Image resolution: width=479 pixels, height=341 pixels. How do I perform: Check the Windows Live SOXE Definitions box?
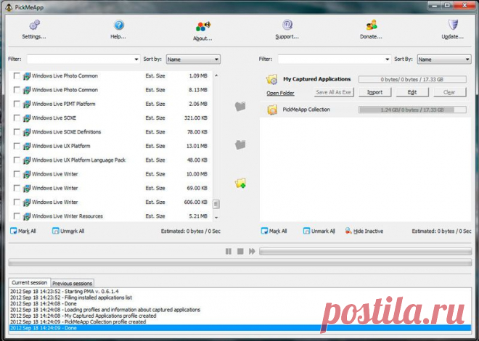[x=17, y=132]
